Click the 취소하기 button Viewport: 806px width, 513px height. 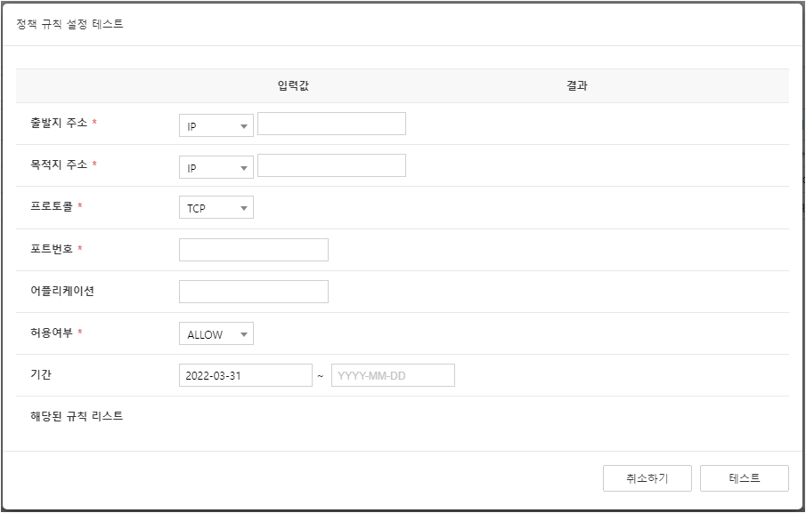click(647, 478)
